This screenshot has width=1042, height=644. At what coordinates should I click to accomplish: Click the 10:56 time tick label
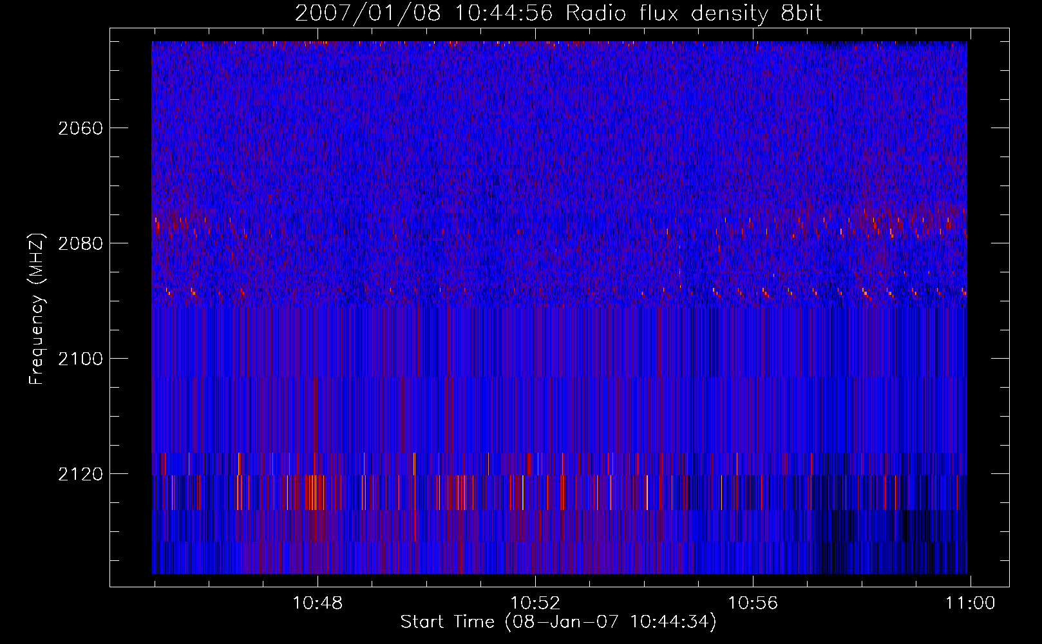tap(753, 603)
